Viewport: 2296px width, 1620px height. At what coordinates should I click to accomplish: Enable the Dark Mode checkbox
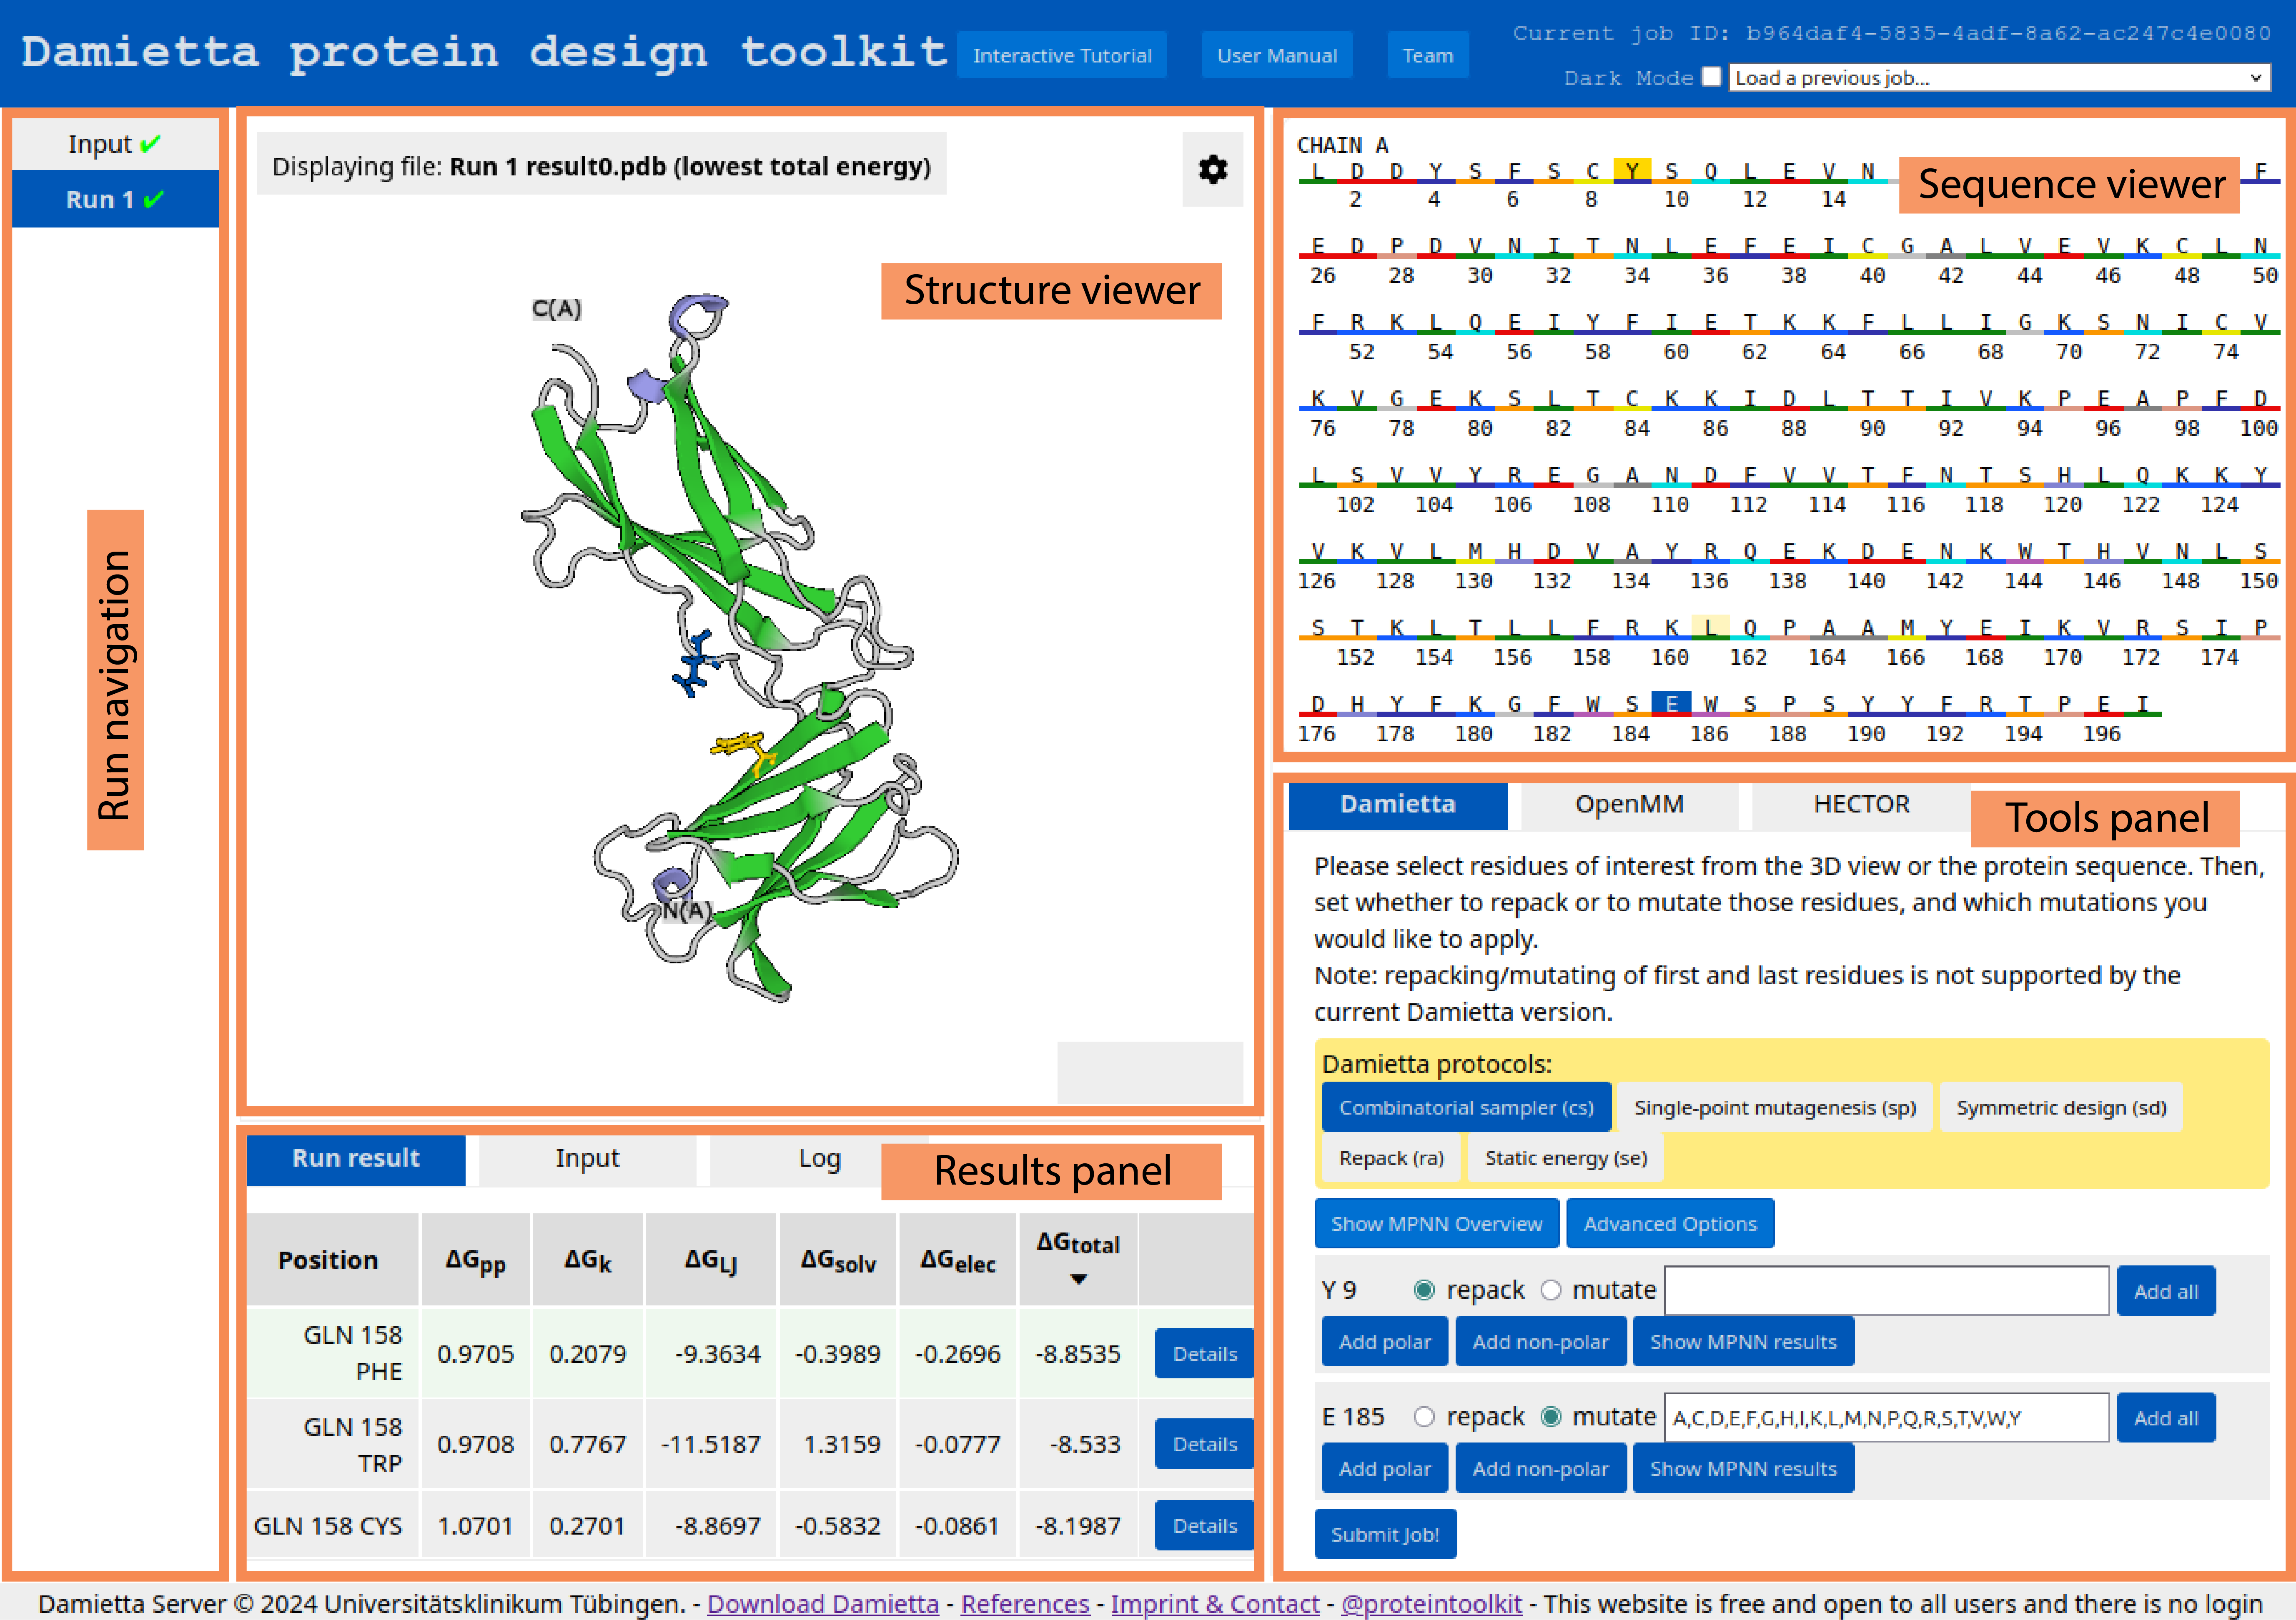[1712, 77]
